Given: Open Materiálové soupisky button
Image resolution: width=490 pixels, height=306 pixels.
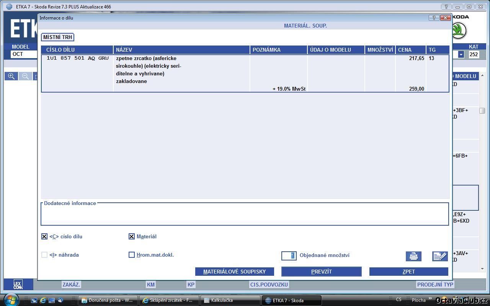Looking at the screenshot, I should [234, 272].
